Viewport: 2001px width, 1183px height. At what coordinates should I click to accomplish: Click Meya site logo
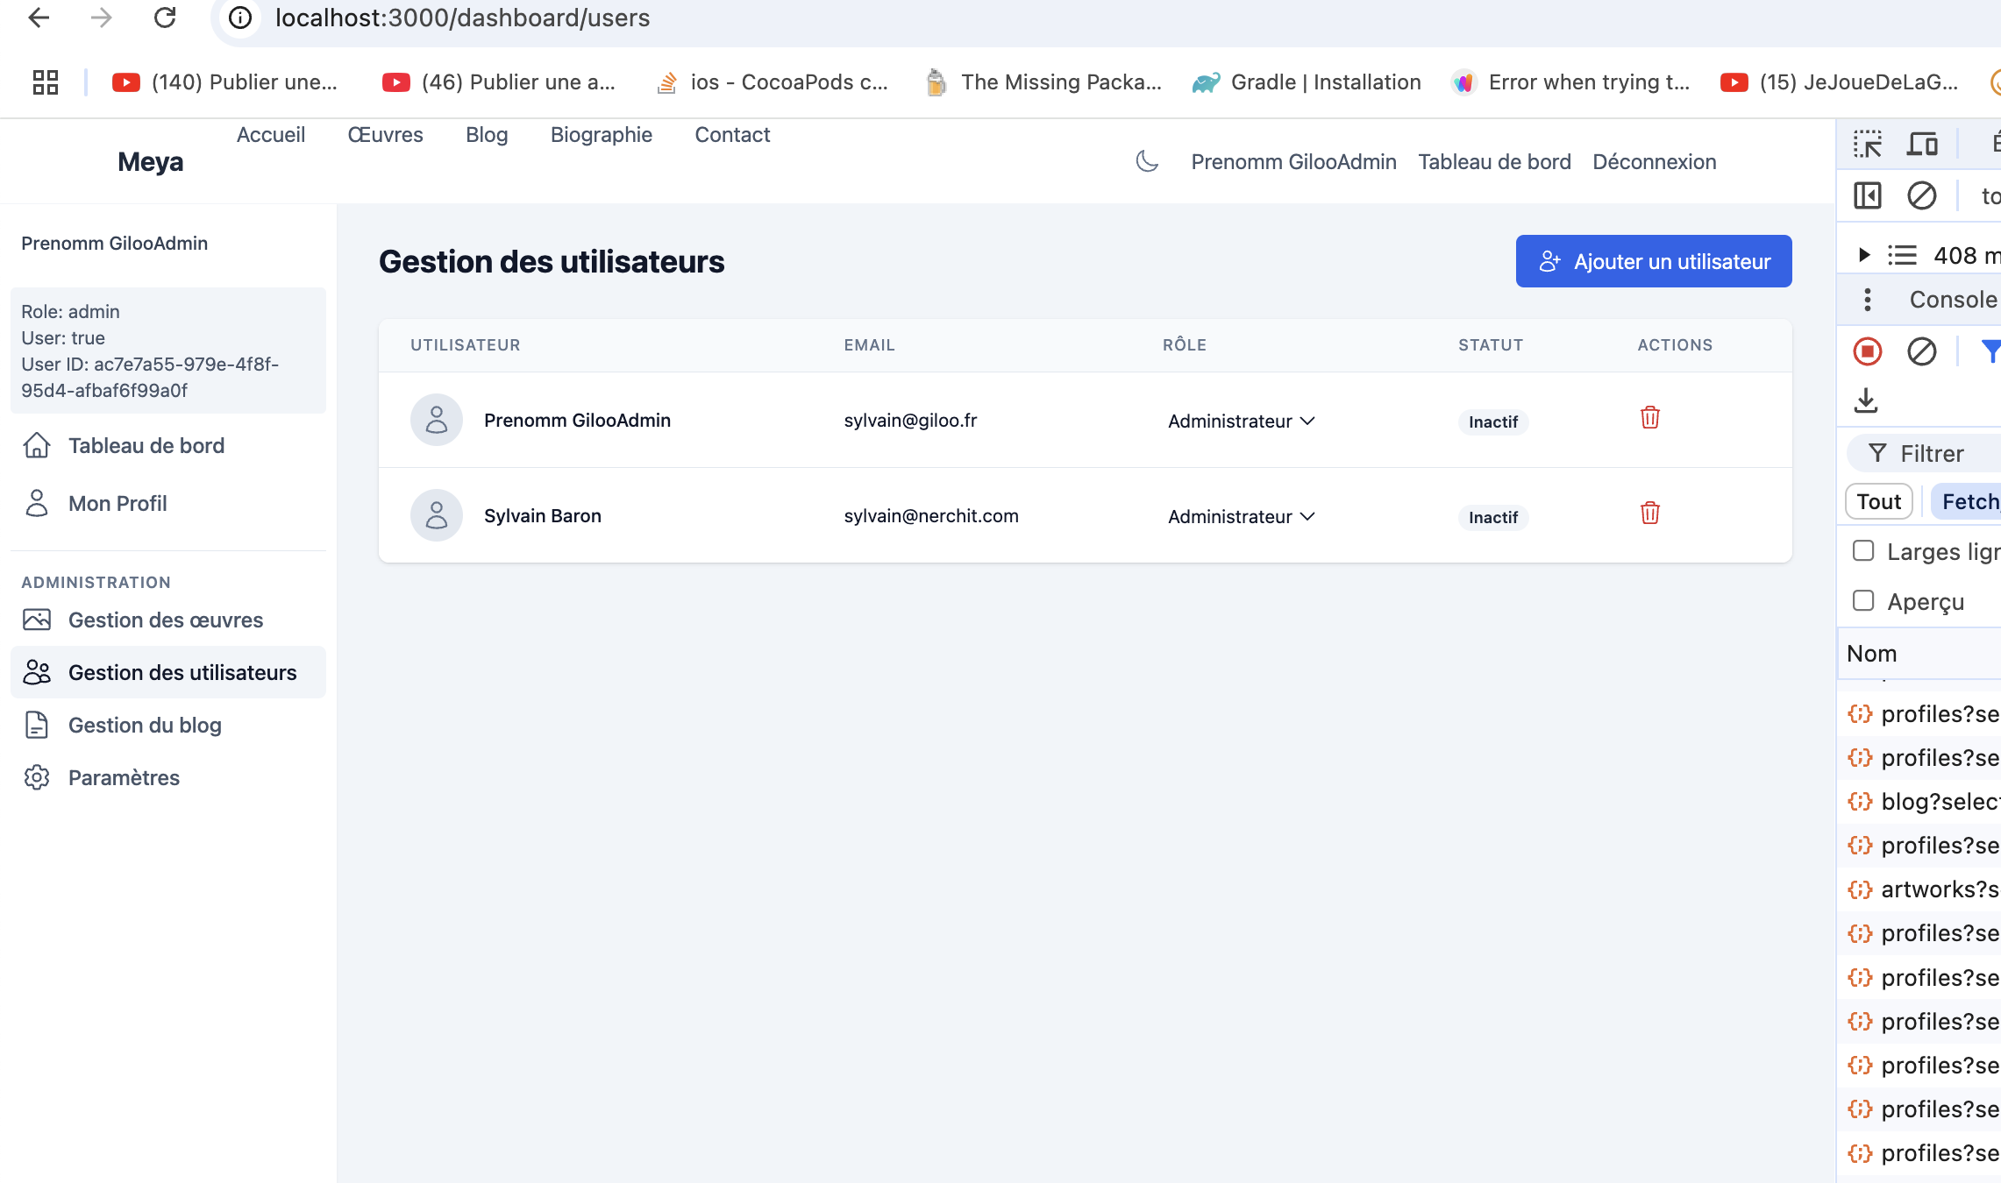[x=151, y=162]
